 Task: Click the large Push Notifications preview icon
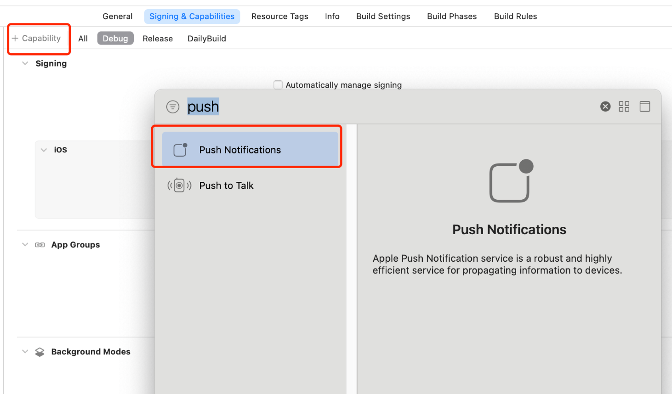tap(511, 181)
